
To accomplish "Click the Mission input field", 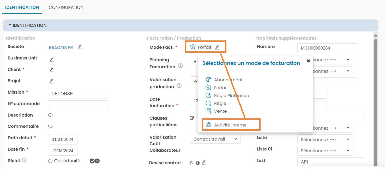I will [x=78, y=94].
